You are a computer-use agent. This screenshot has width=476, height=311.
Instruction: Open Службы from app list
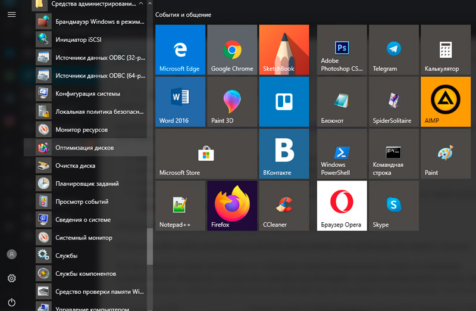66,256
